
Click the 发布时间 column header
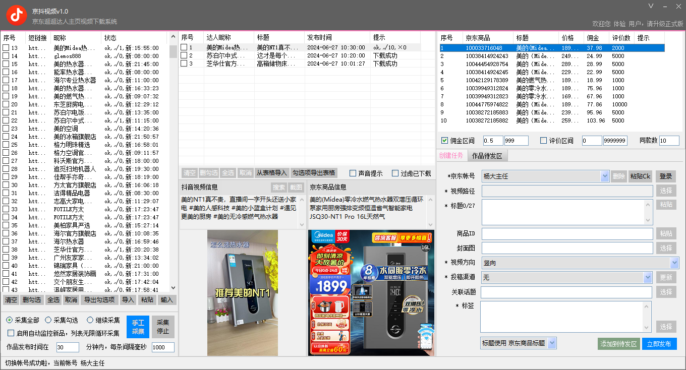337,38
